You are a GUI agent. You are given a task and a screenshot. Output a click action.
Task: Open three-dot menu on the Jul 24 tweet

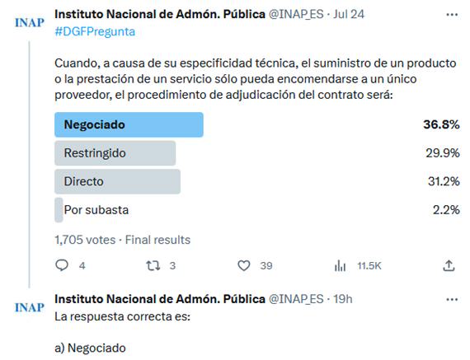pos(452,14)
